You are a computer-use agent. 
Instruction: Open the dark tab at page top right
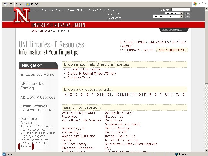coord(174,30)
